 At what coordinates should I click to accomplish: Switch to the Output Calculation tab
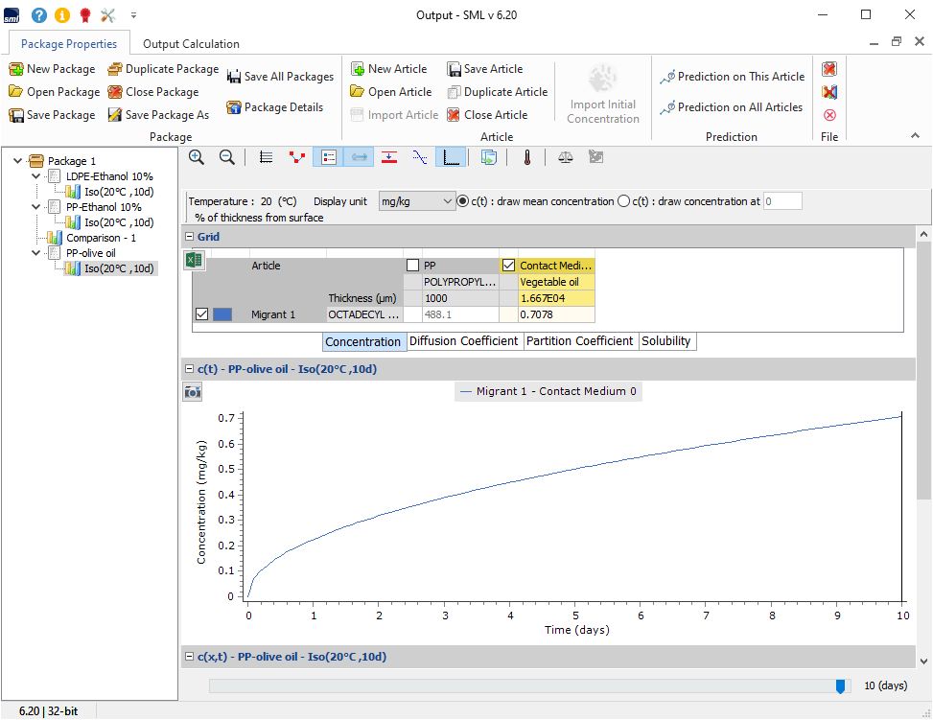(x=191, y=44)
